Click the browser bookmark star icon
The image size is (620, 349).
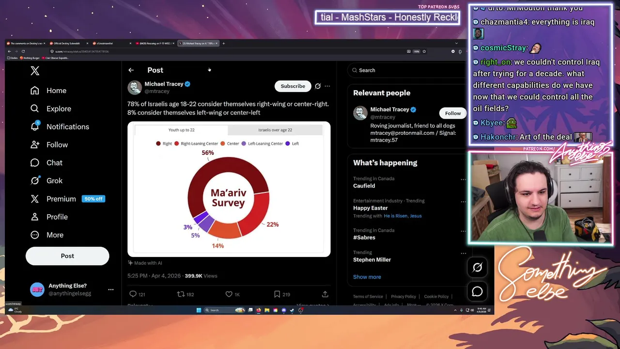tap(424, 51)
